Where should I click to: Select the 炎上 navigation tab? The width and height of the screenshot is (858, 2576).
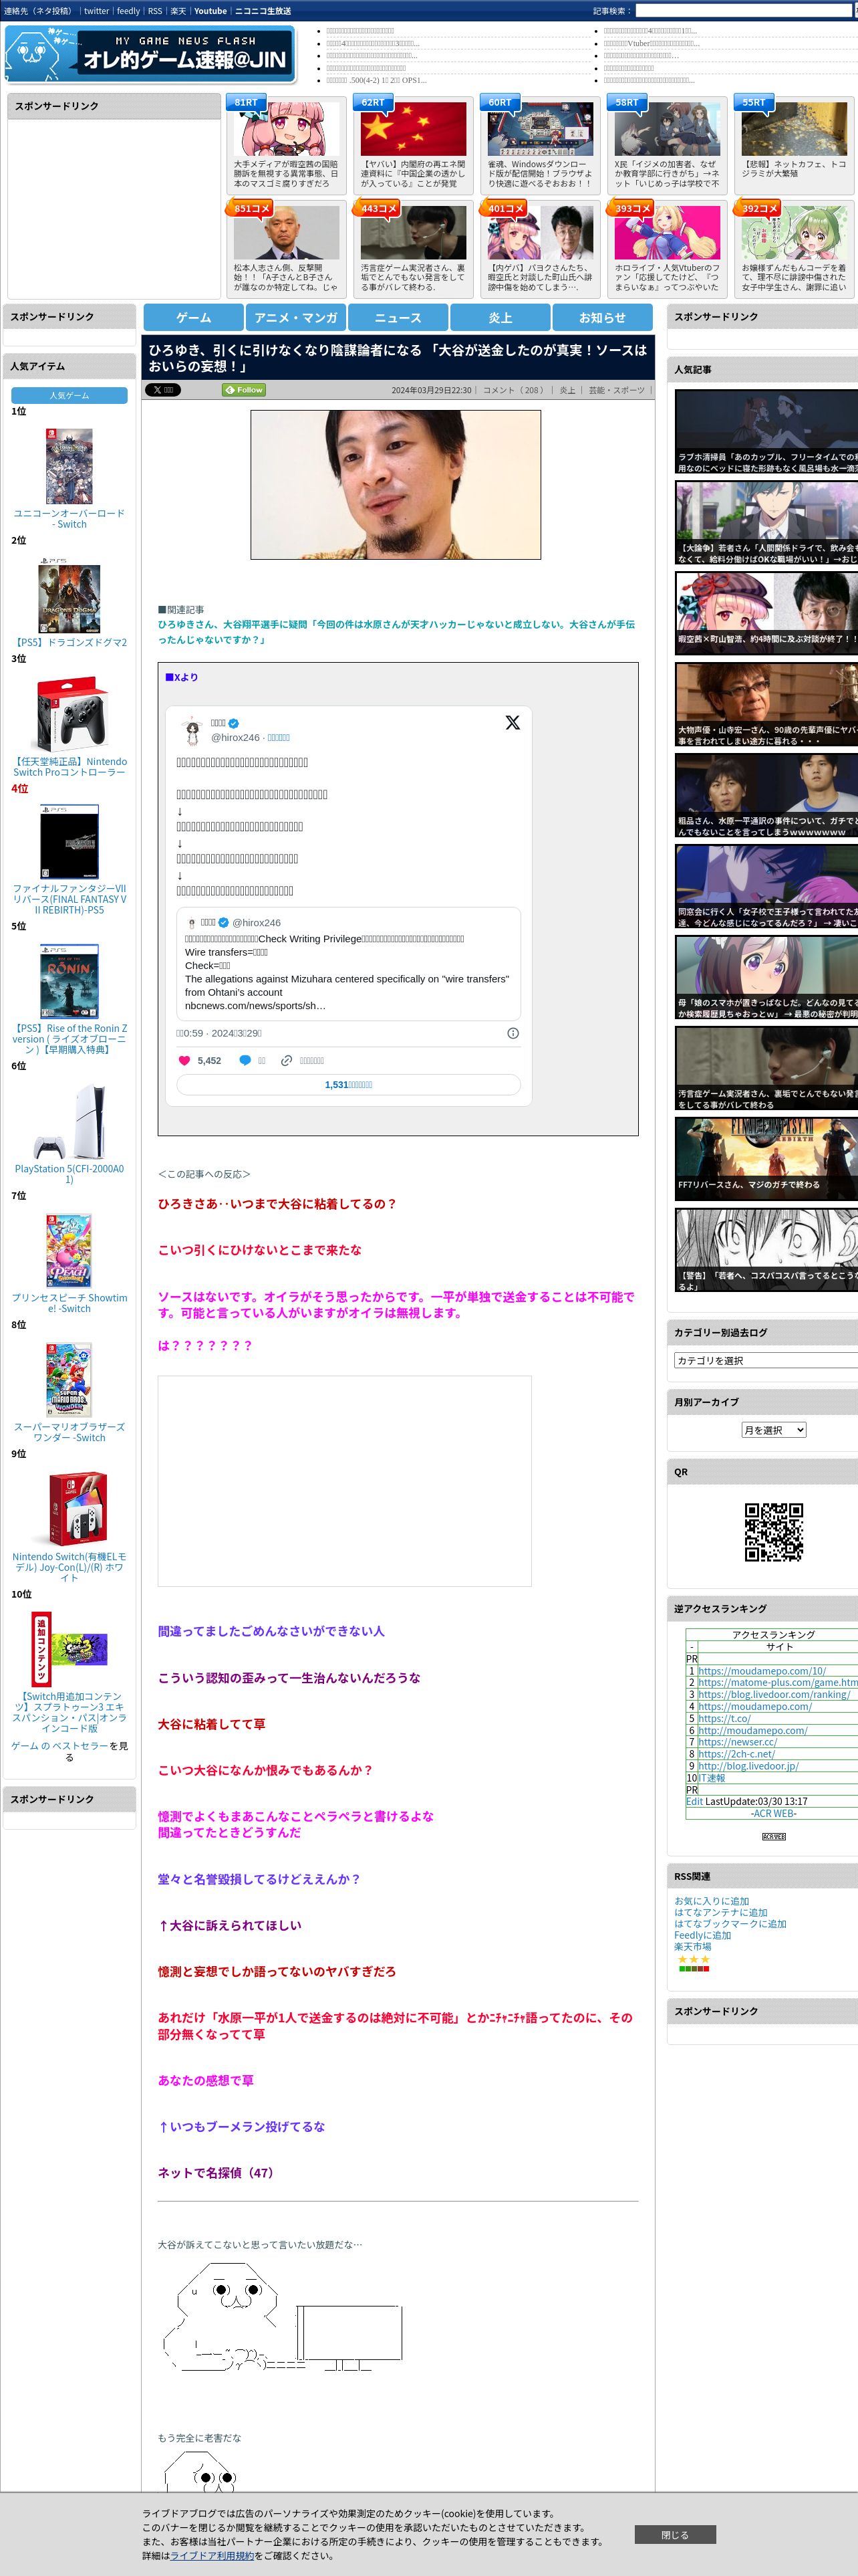(x=500, y=317)
